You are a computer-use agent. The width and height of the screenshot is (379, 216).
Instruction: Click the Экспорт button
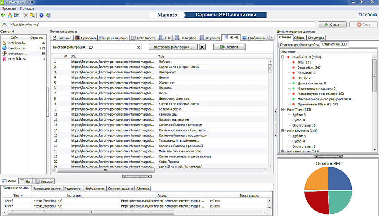[229, 47]
